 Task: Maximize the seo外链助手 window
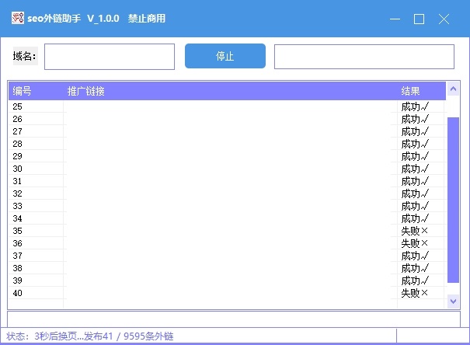(x=419, y=19)
